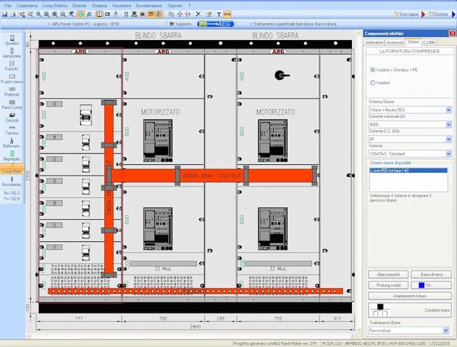Screen dimensions: 457x347
Task: Select the Segregaz. tool
Action: click(x=12, y=156)
